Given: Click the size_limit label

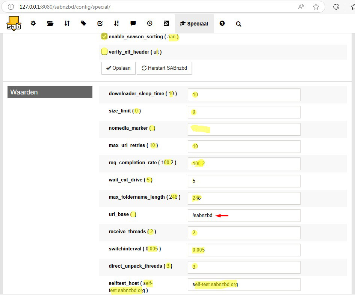Looking at the screenshot, I should [x=125, y=111].
